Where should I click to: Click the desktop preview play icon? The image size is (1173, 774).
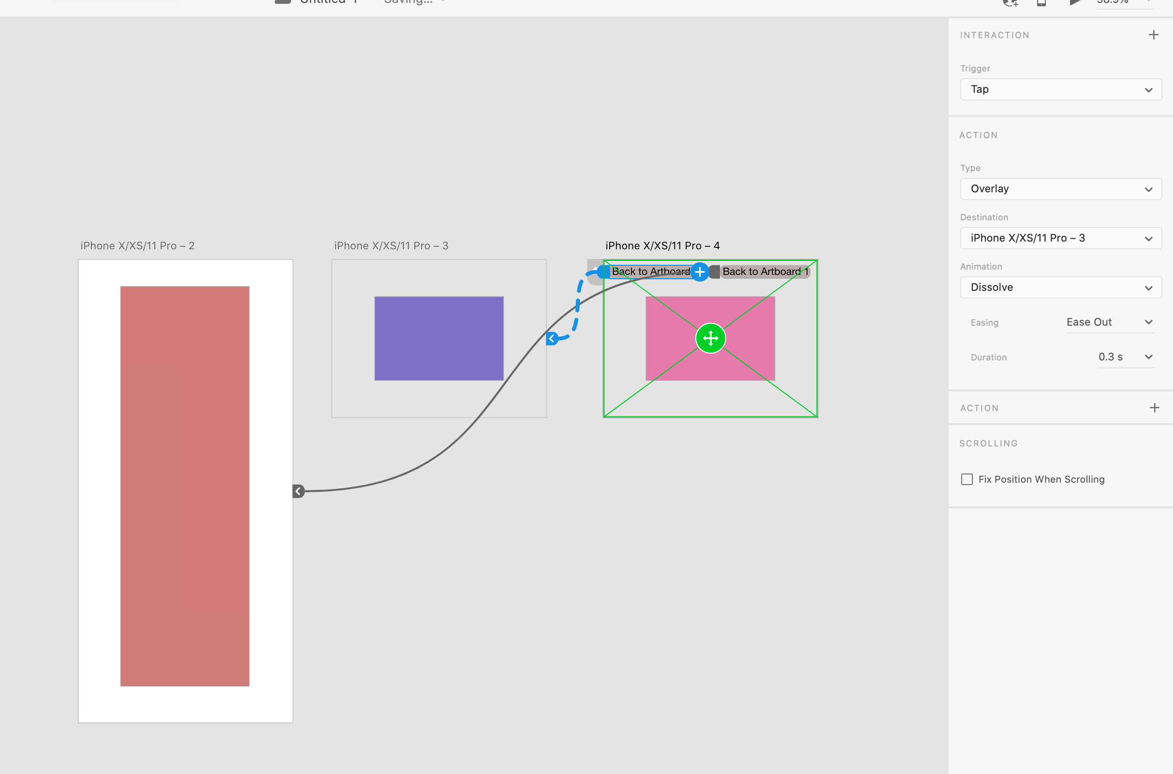[1075, 3]
